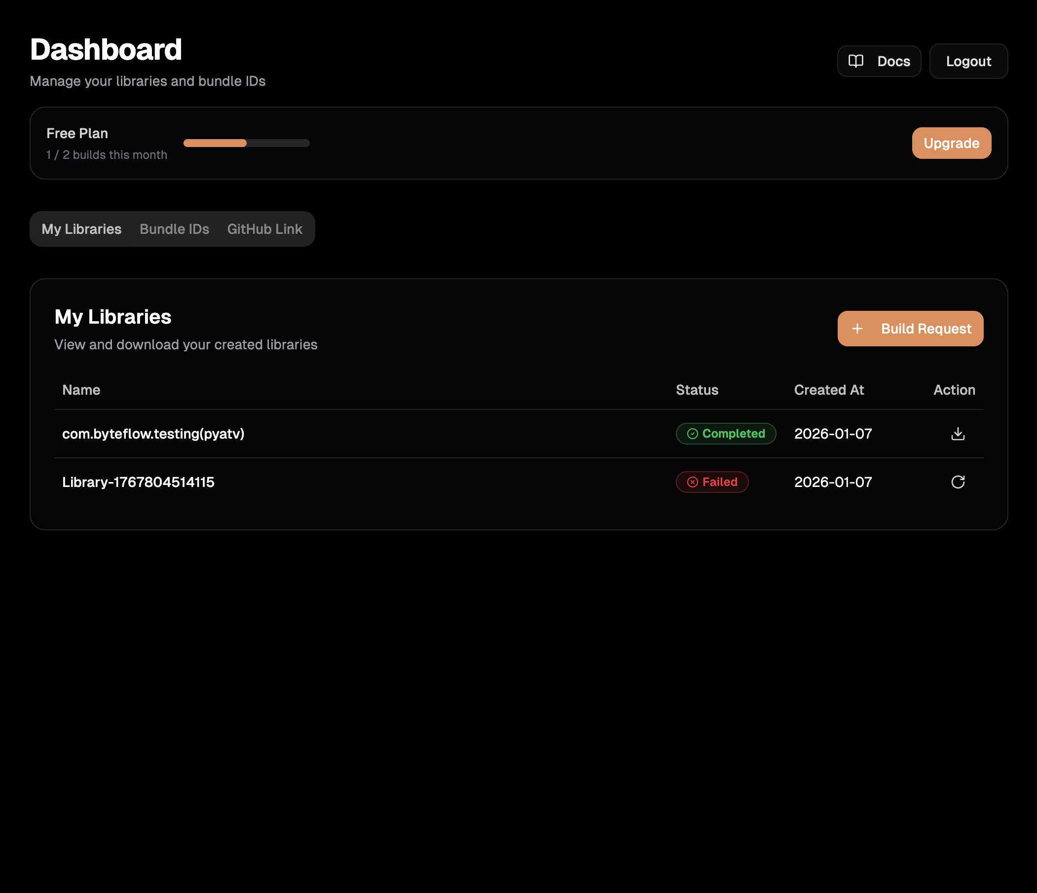Open the GitHub Link tab
Viewport: 1037px width, 893px height.
click(x=264, y=229)
